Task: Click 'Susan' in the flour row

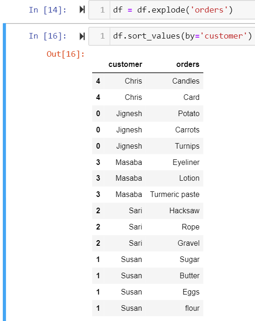Action: pyautogui.click(x=131, y=308)
